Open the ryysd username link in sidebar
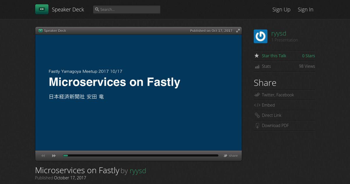The image size is (350, 184). [279, 33]
